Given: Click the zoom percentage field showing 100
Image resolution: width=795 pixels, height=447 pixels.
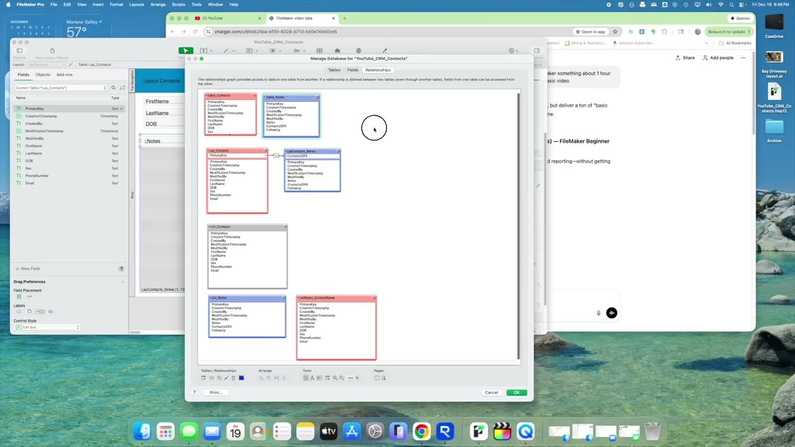Looking at the screenshot, I should [x=350, y=378].
